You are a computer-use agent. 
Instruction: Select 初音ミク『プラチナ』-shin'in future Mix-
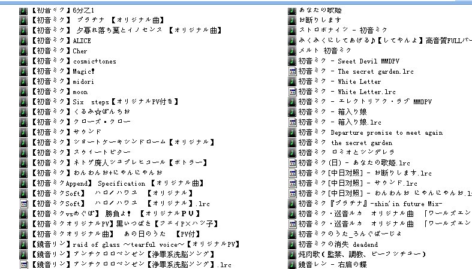click(x=370, y=204)
